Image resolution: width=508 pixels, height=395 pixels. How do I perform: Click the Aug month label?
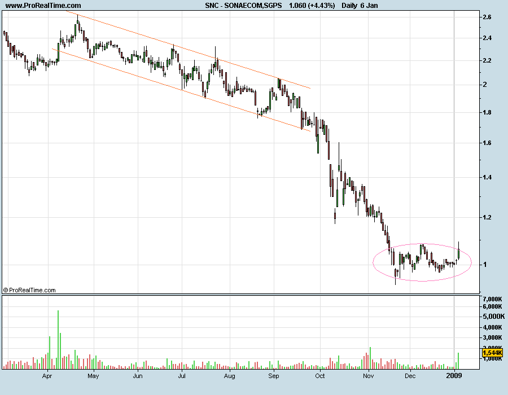tap(229, 376)
